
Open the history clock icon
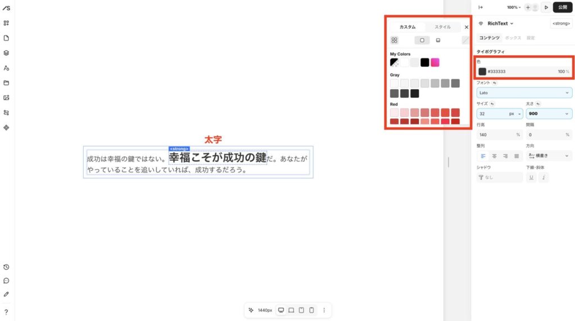coord(6,267)
